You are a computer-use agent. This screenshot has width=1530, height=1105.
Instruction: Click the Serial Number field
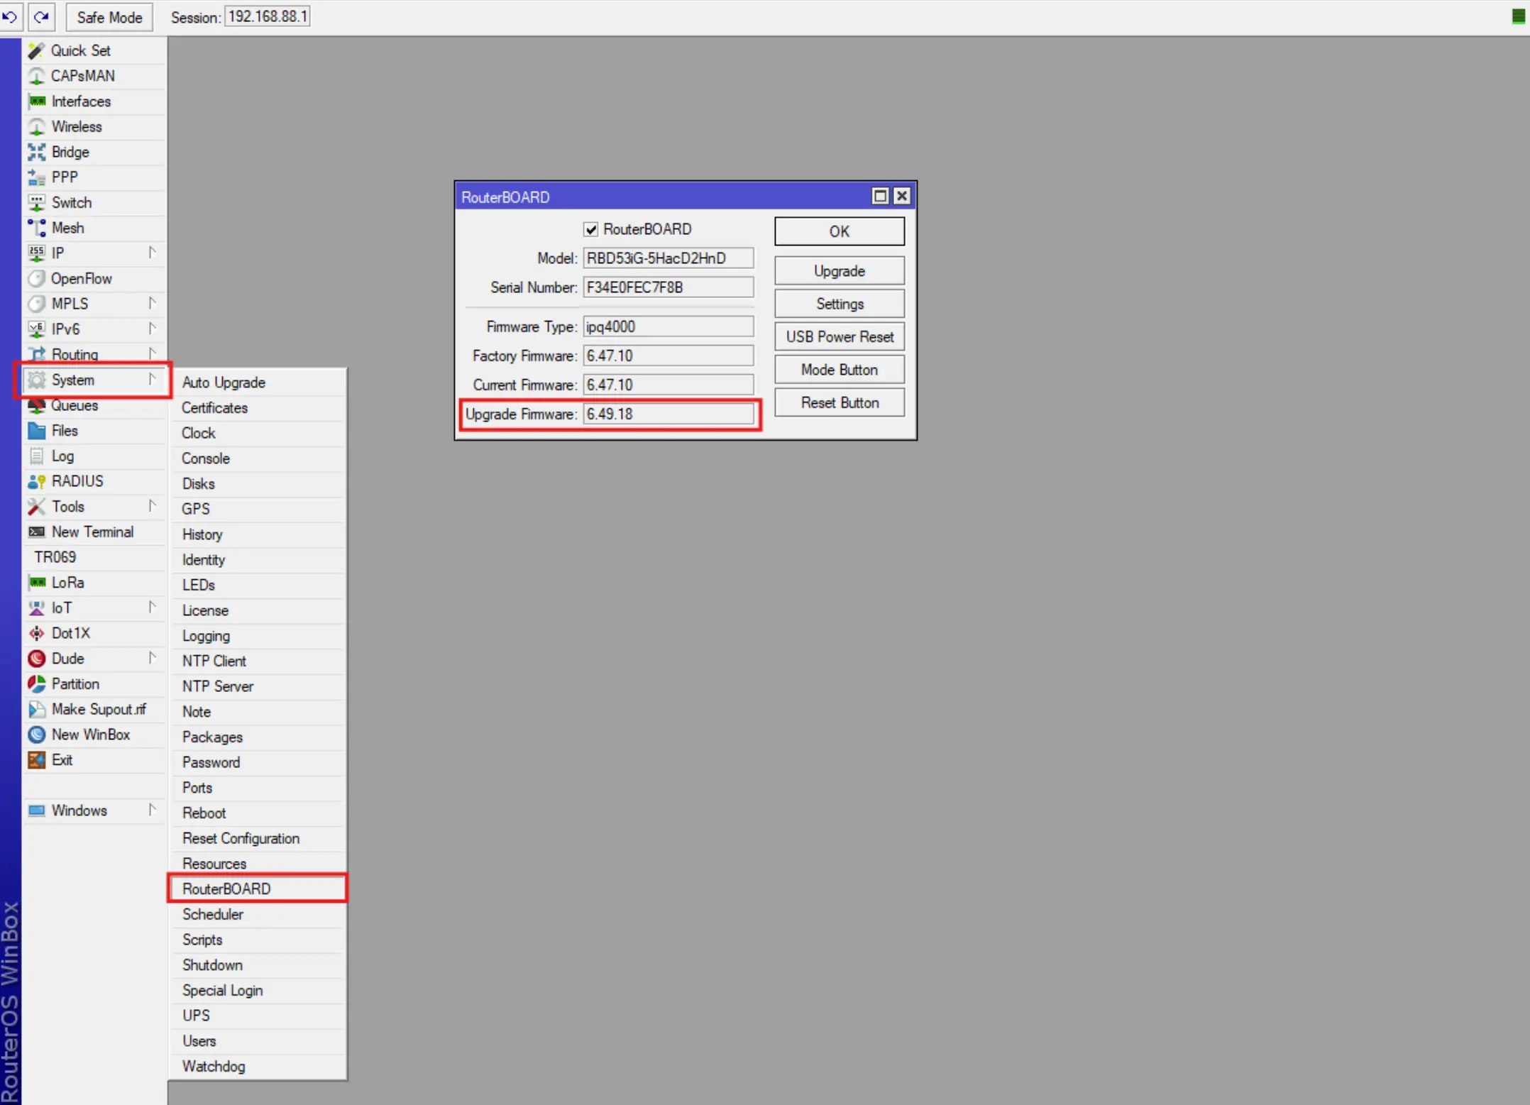click(x=668, y=287)
